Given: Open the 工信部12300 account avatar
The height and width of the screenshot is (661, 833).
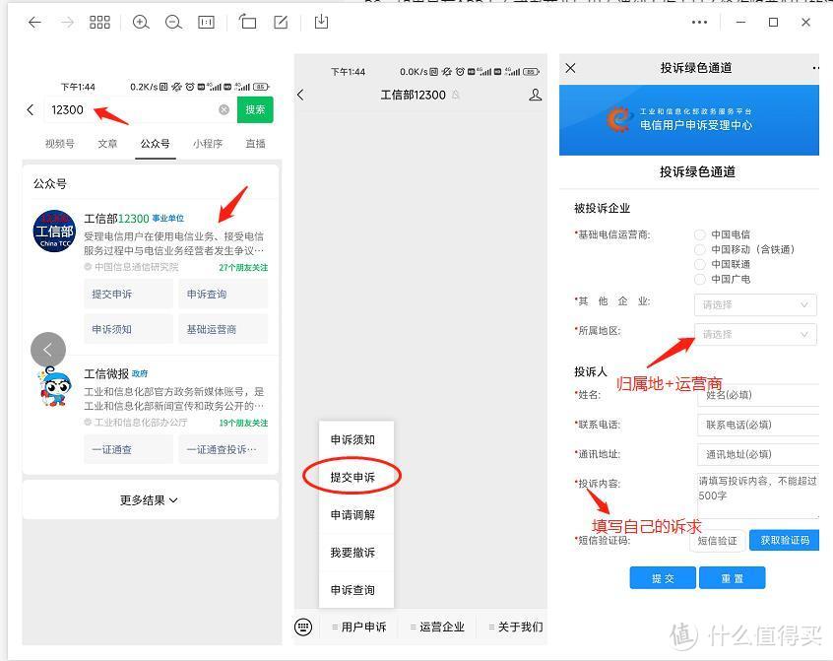Looking at the screenshot, I should 54,231.
